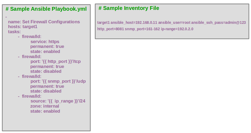Click ansible_ssh_pass=admin@123 in the inventory

point(218,23)
